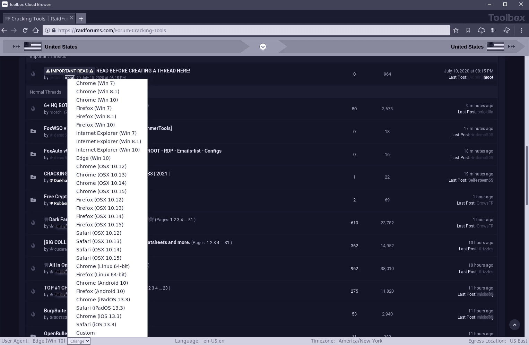
Task: Click last poster name solokilla
Action: (x=485, y=112)
